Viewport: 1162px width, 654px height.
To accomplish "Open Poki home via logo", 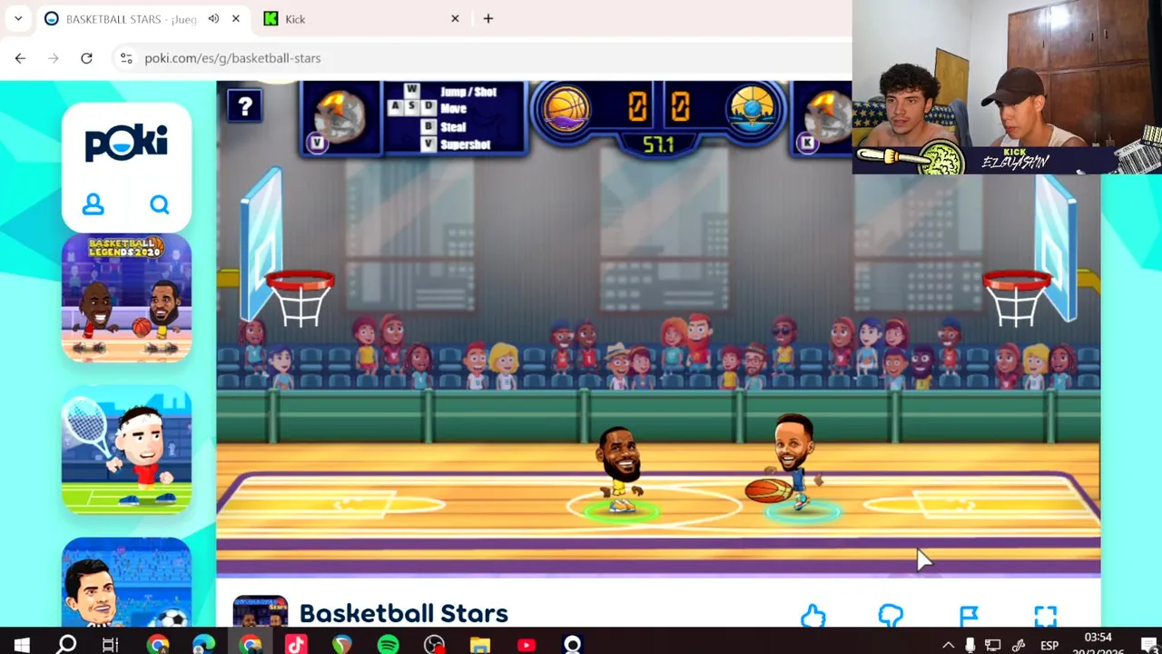I will 126,143.
